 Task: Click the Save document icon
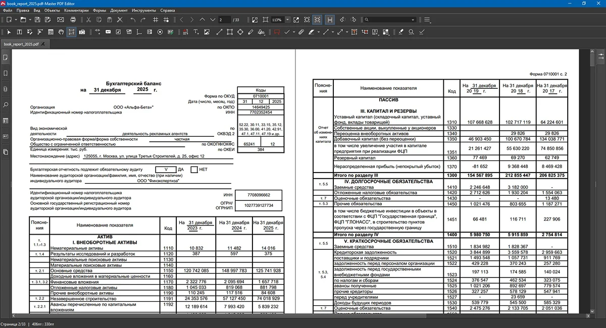coord(37,20)
